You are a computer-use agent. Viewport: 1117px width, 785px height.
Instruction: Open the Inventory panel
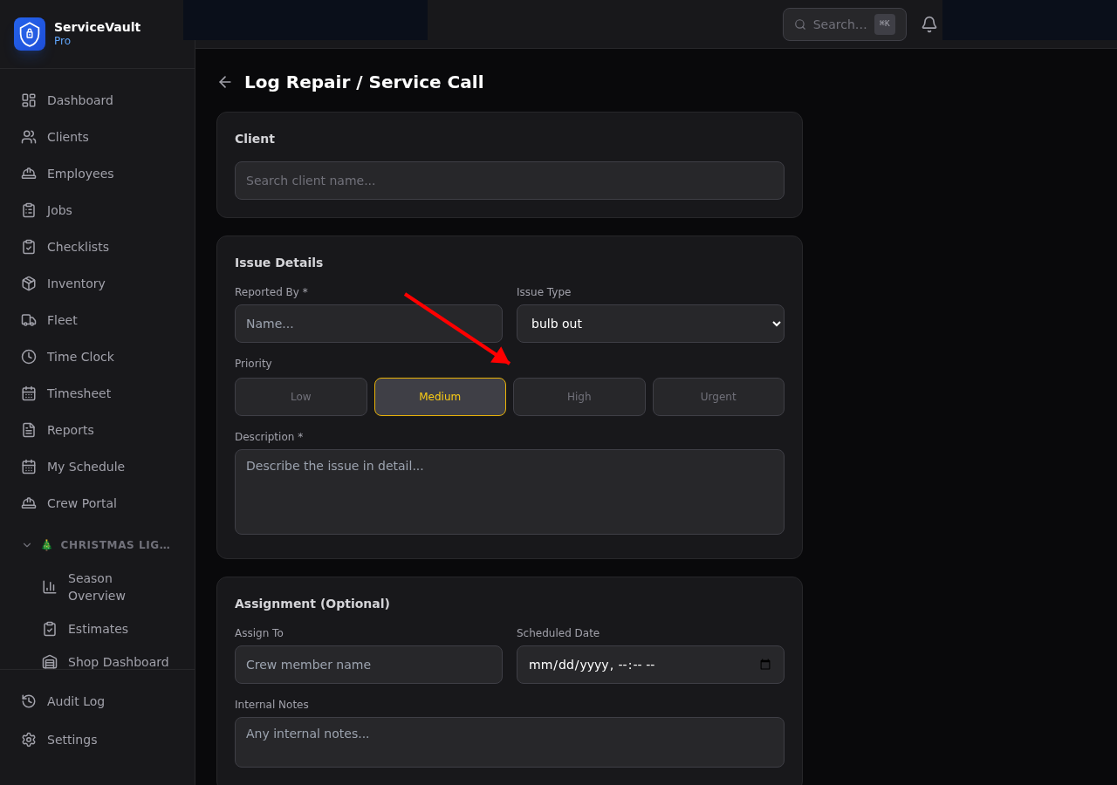[75, 283]
